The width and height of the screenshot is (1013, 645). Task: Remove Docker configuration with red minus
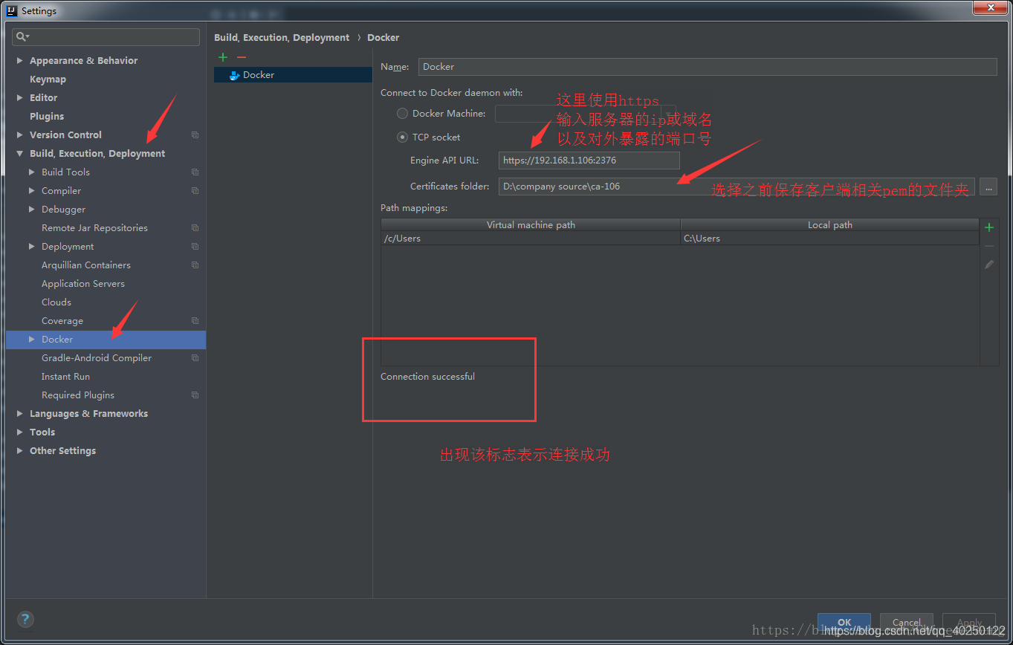click(241, 57)
